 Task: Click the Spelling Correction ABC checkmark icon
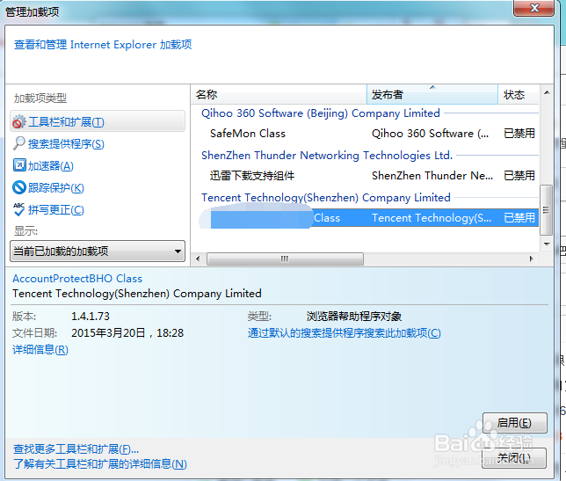click(19, 209)
